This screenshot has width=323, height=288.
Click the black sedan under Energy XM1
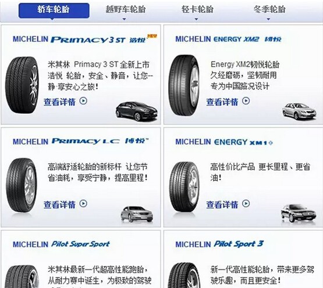coord(299,213)
